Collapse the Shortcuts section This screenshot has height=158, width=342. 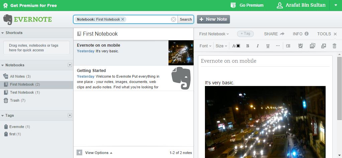coord(3,33)
